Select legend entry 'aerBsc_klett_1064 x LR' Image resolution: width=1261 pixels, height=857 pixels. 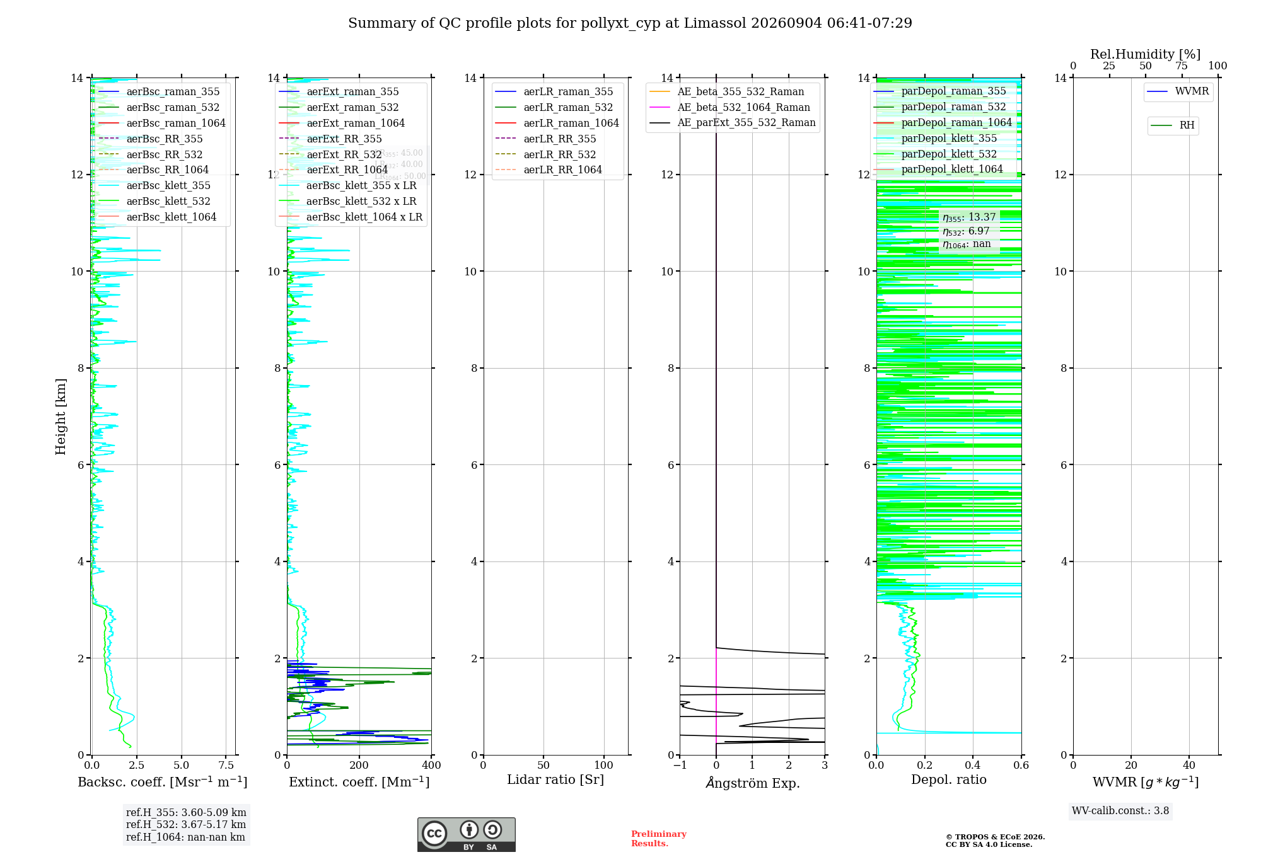click(351, 217)
